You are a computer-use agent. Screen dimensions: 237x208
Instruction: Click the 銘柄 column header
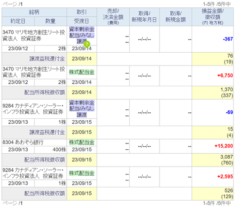point(34,12)
